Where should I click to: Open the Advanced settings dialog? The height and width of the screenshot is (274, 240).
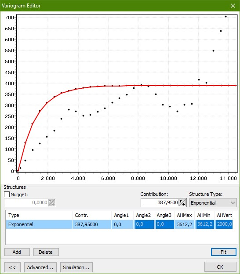(x=40, y=267)
